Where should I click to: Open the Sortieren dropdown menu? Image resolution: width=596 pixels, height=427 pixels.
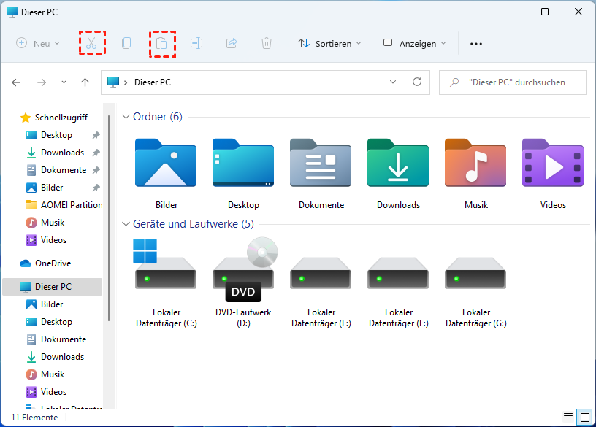329,43
